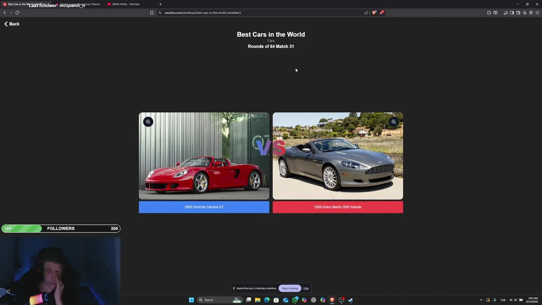Navigate back with browser back arrow
Image resolution: width=542 pixels, height=305 pixels.
click(x=5, y=13)
